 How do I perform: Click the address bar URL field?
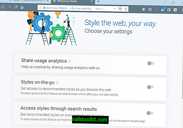point(83,9)
